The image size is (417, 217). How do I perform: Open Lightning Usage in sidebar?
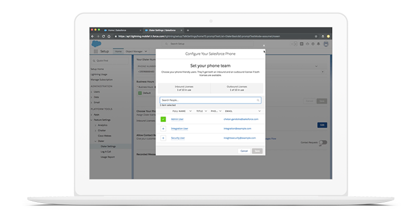coord(99,74)
